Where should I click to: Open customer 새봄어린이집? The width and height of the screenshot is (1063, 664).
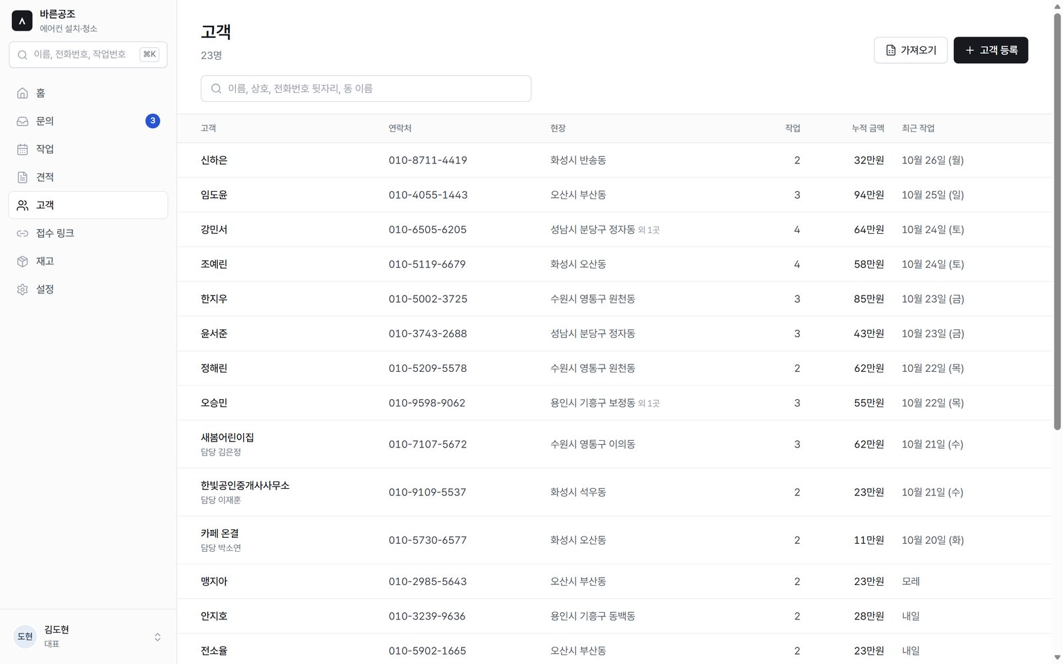pos(615,444)
